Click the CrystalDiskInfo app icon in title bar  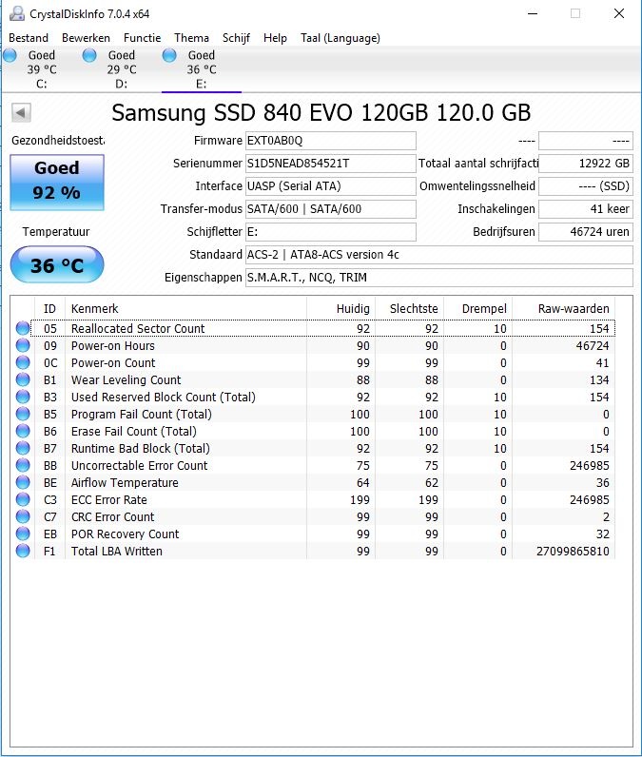[17, 13]
